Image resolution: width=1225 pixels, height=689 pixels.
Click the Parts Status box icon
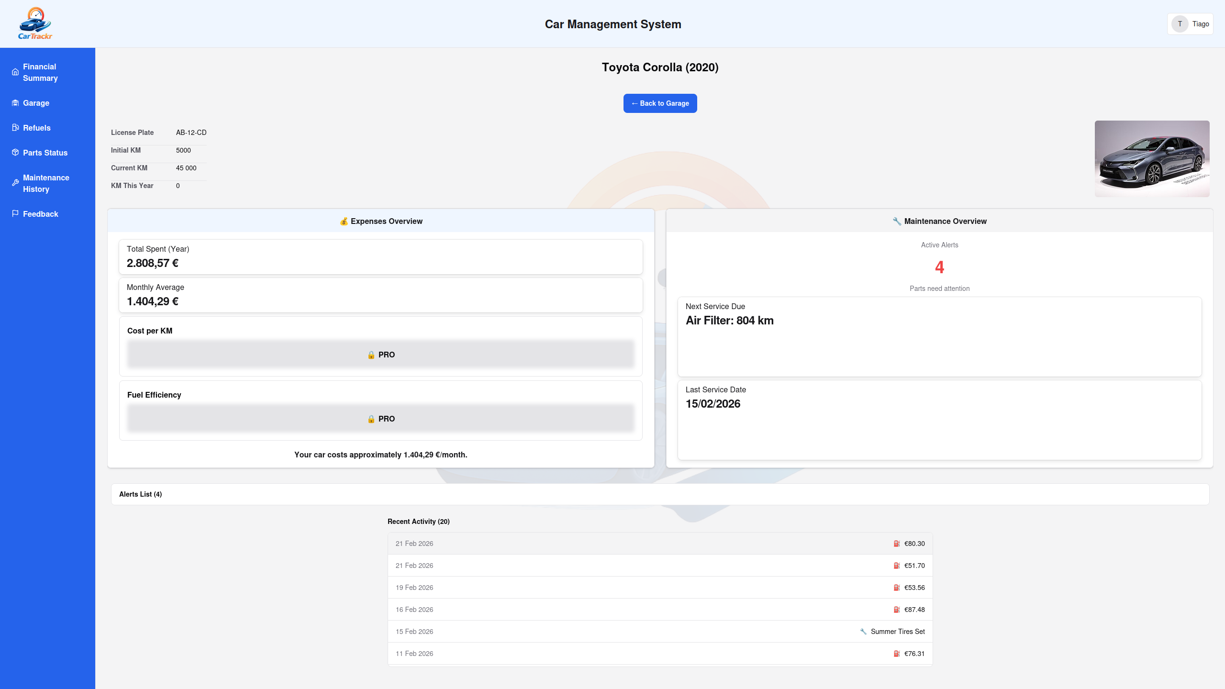pos(15,153)
